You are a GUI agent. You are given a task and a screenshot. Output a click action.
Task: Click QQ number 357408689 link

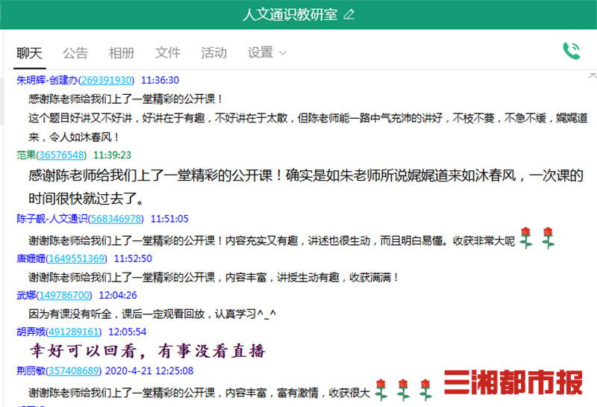[x=73, y=370]
